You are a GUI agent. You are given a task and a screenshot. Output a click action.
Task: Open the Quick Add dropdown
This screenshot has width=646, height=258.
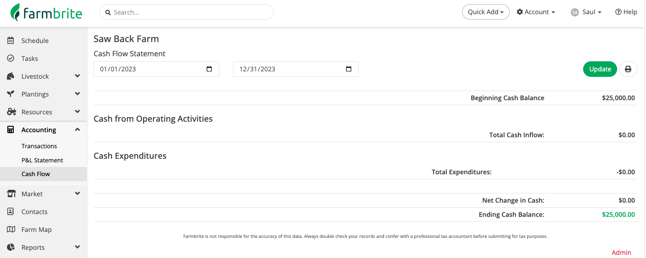485,12
